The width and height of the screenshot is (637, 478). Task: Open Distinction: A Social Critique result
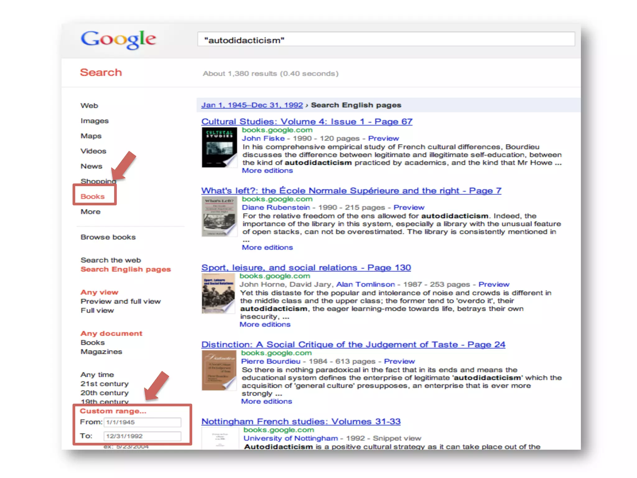point(353,344)
